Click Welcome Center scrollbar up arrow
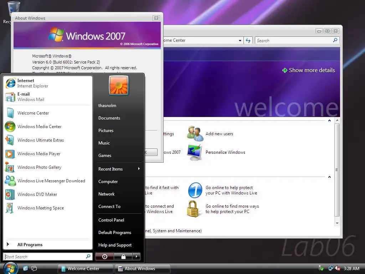Screen dimensions: 365x274 click(337, 121)
